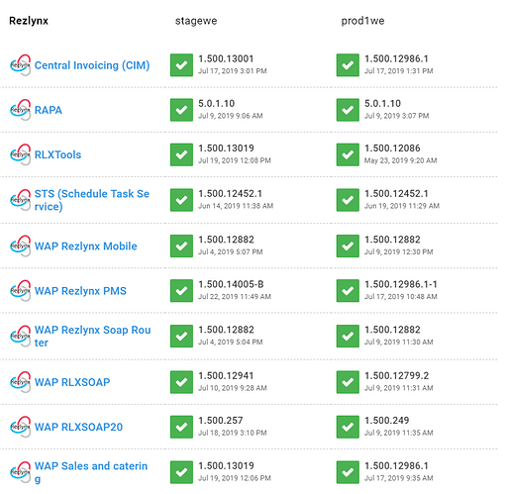The height and width of the screenshot is (494, 507).
Task: Open the WAP Rezlynx PMS project
Action: click(80, 291)
